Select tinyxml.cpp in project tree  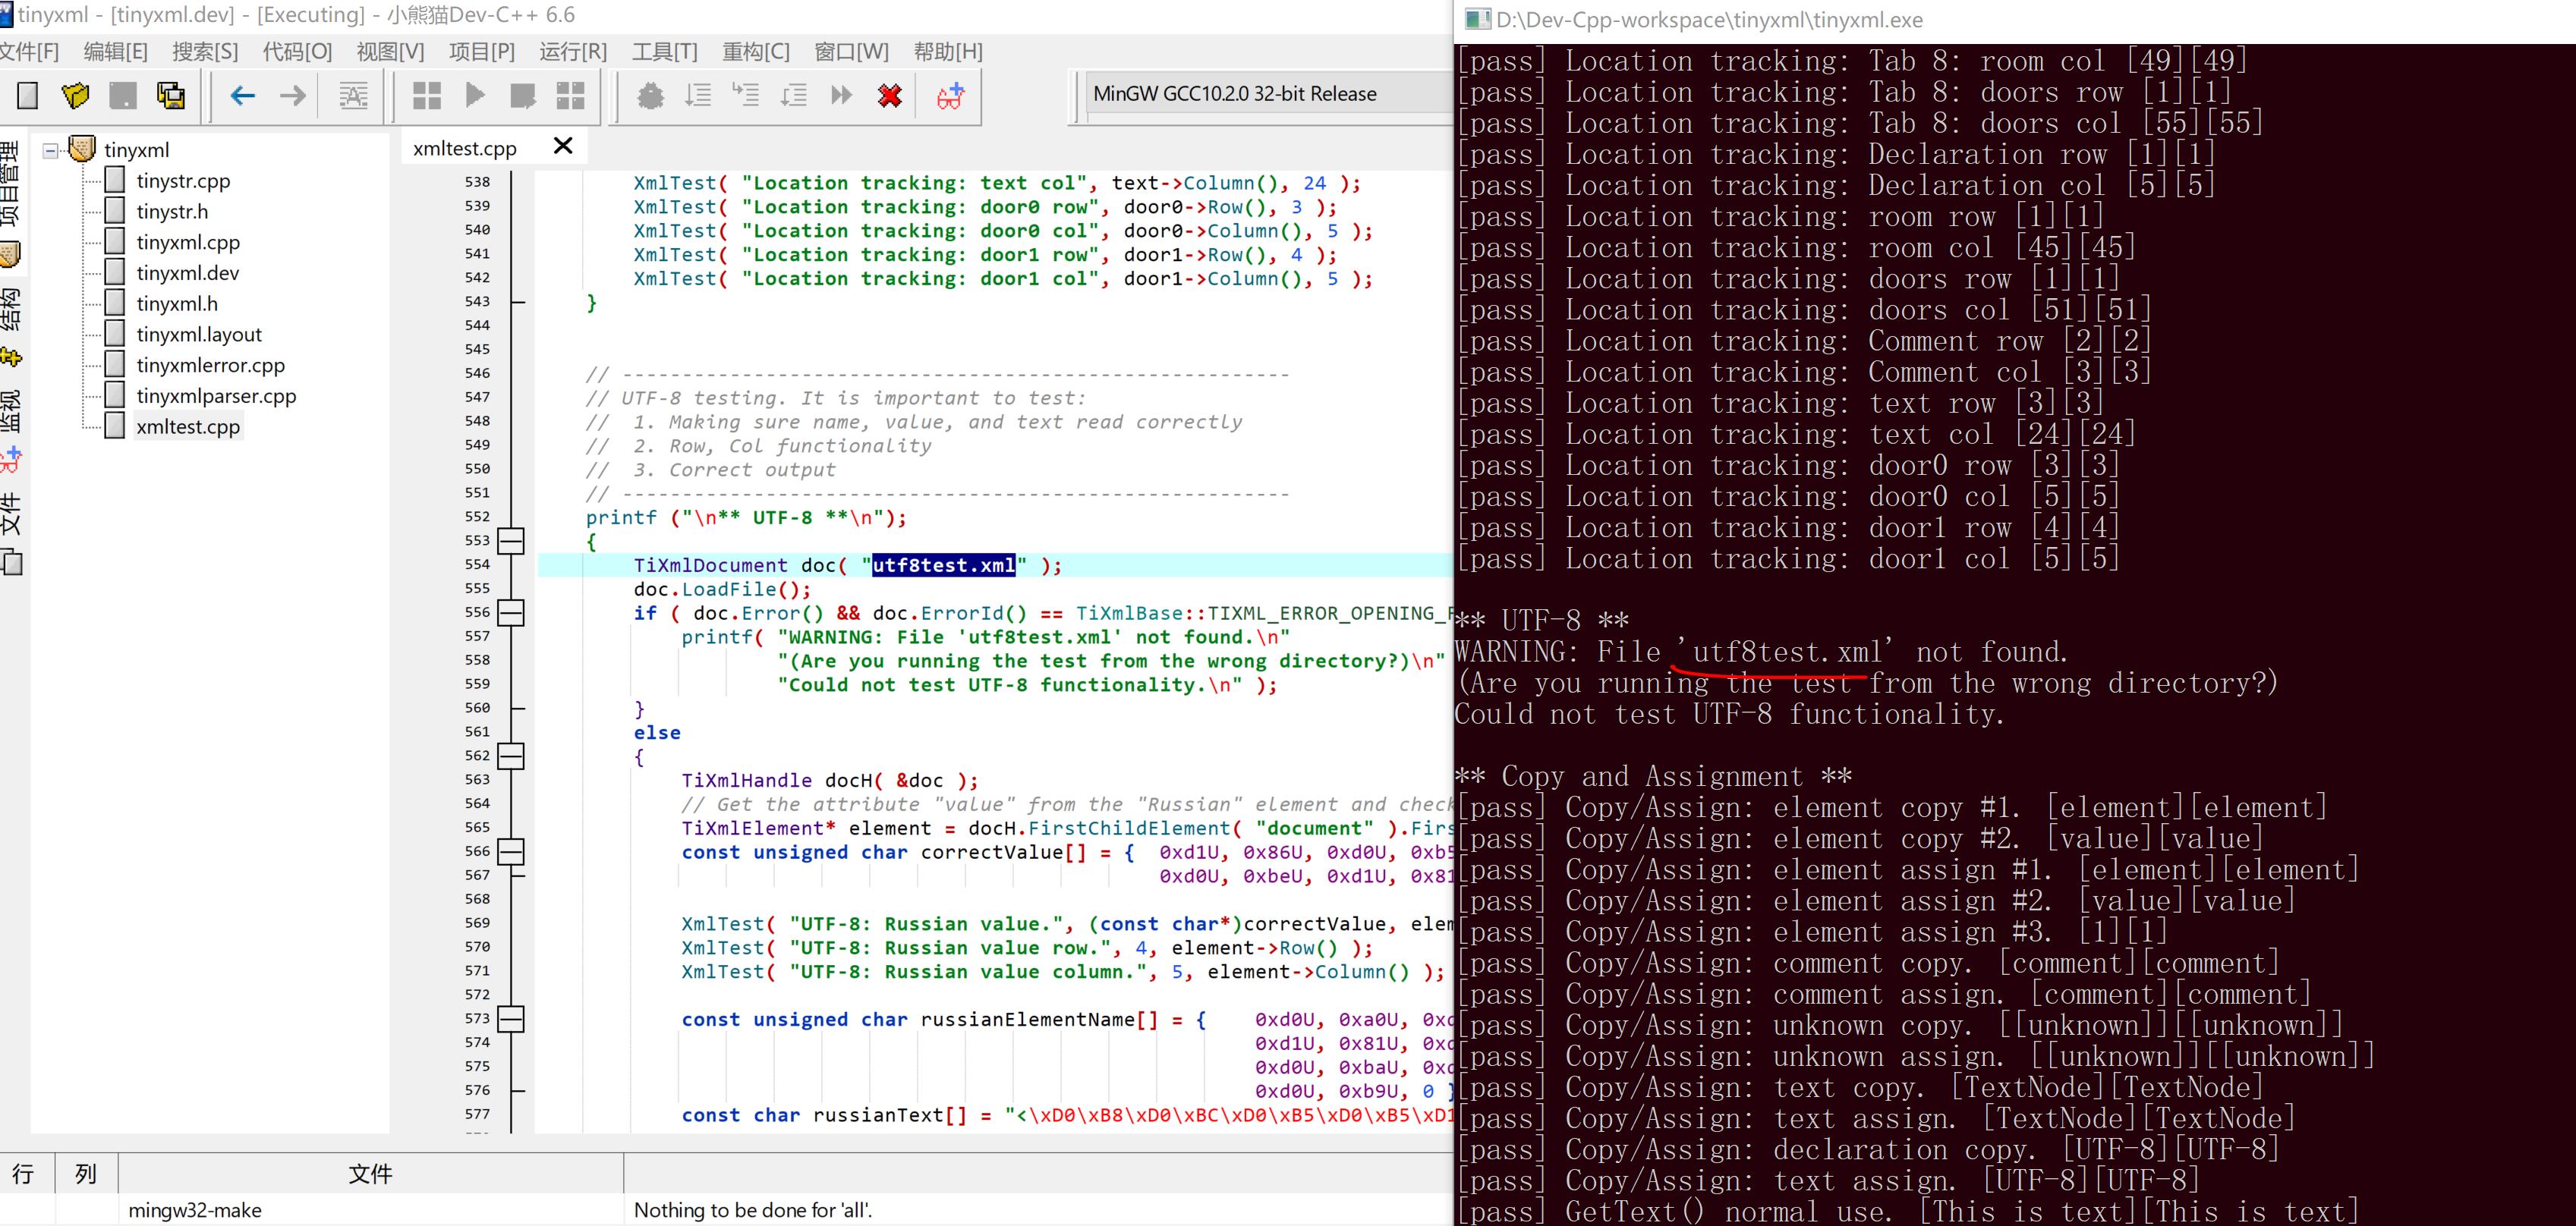188,243
